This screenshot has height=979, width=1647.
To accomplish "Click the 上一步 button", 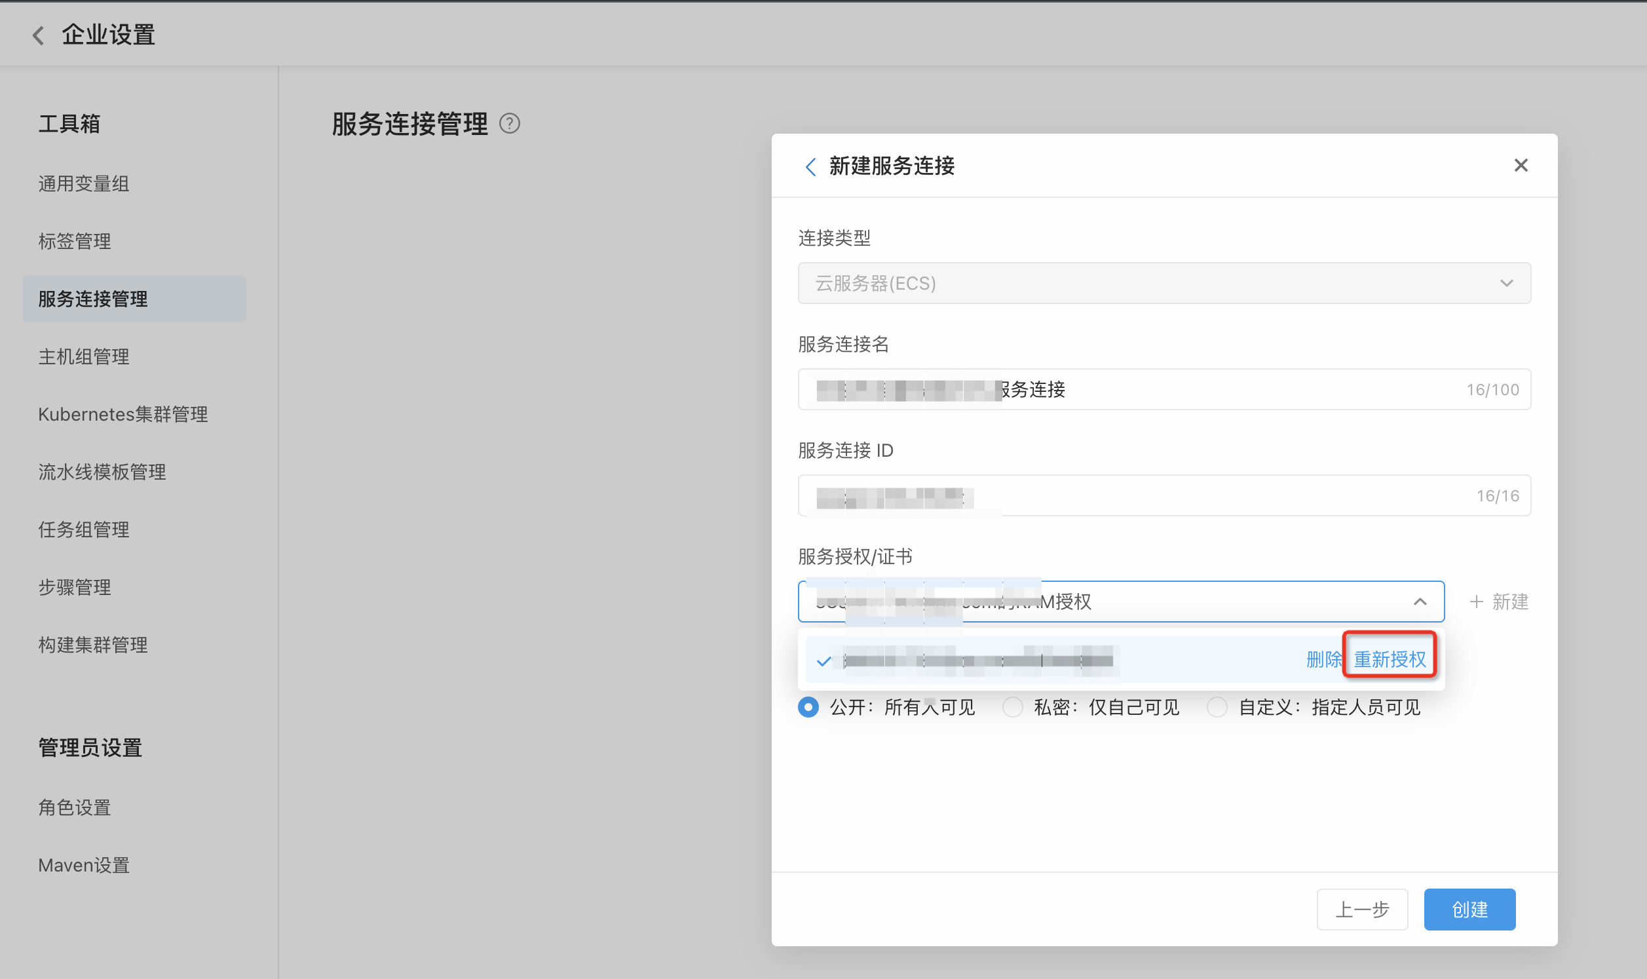I will coord(1362,910).
